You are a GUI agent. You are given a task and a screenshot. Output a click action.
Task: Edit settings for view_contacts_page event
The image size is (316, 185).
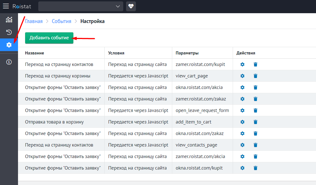(243, 145)
